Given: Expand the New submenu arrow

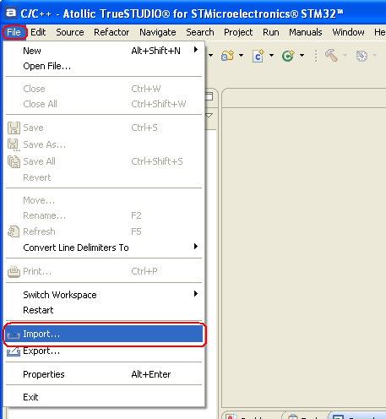Looking at the screenshot, I should (x=196, y=50).
